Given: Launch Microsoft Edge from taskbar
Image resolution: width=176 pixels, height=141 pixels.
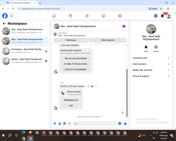Looking at the screenshot, I should tap(24, 133).
